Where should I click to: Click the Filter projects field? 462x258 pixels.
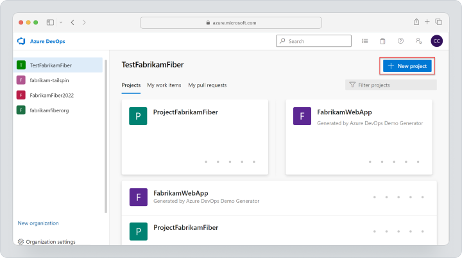coord(391,85)
